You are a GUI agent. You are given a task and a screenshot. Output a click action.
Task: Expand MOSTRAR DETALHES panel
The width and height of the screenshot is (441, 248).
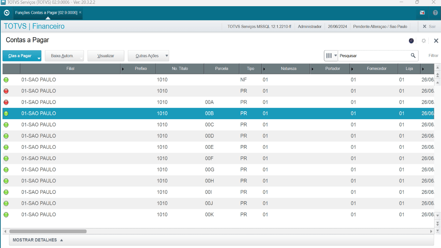click(38, 240)
